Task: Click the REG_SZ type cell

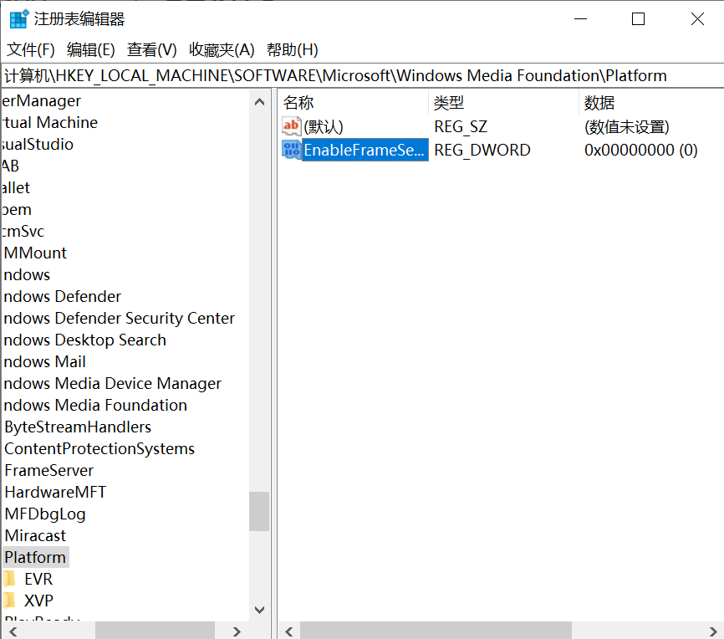Action: click(x=461, y=126)
